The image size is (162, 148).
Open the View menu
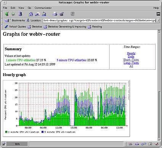[21, 8]
